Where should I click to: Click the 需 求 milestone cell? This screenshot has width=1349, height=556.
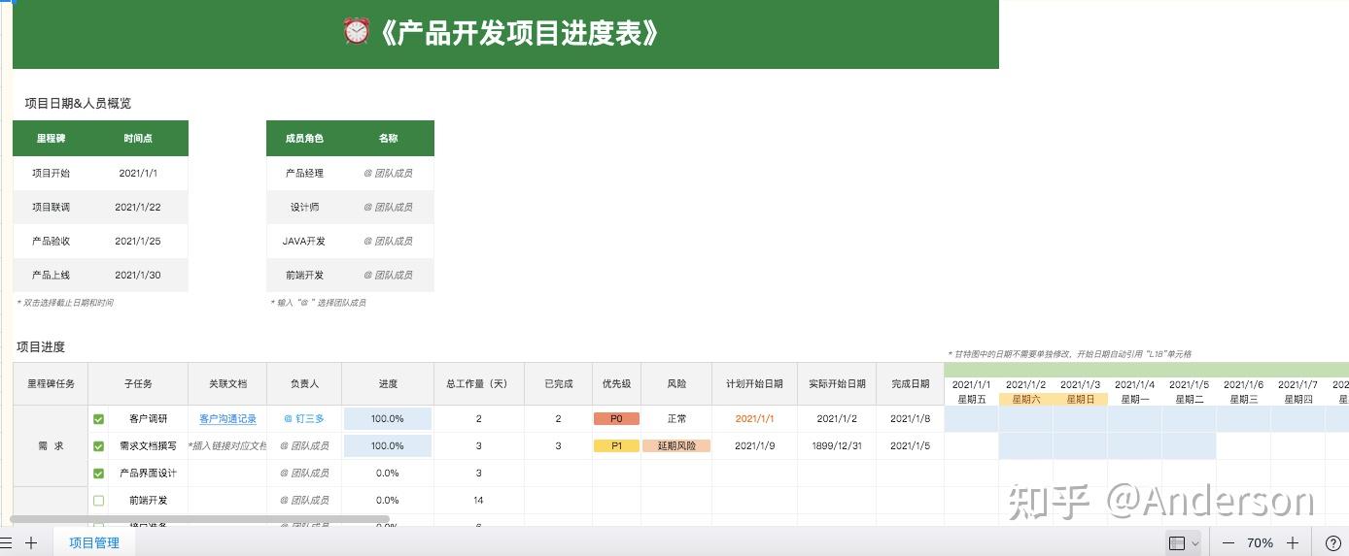click(x=51, y=446)
